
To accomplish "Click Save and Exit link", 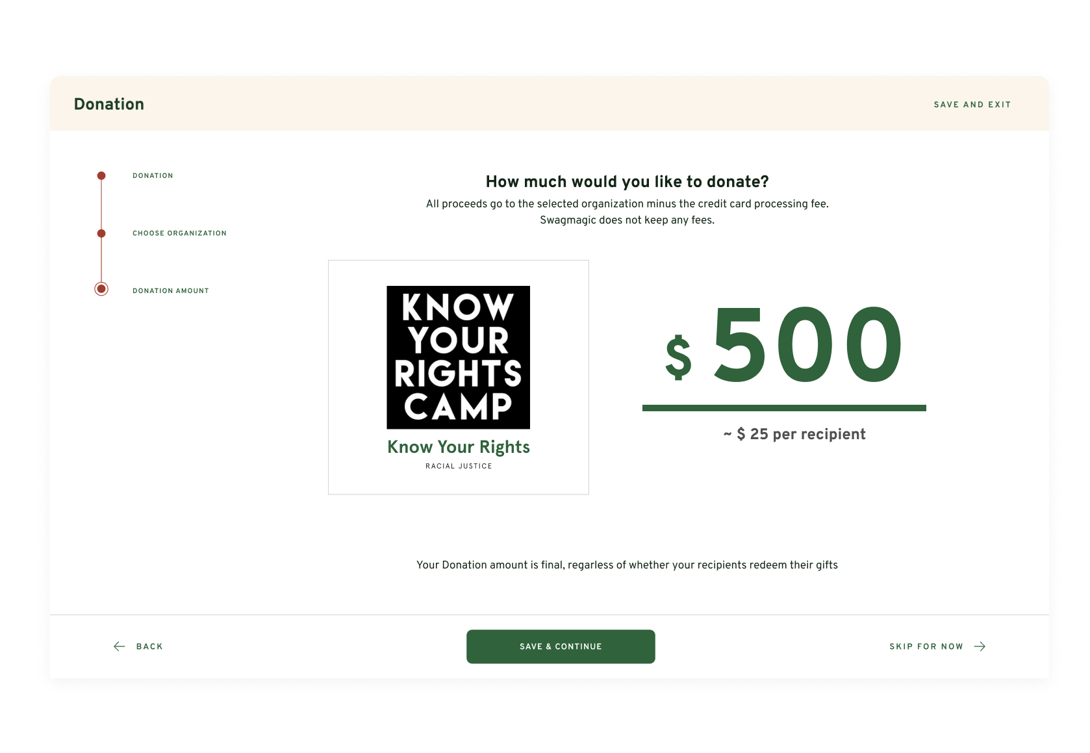I will tap(972, 105).
